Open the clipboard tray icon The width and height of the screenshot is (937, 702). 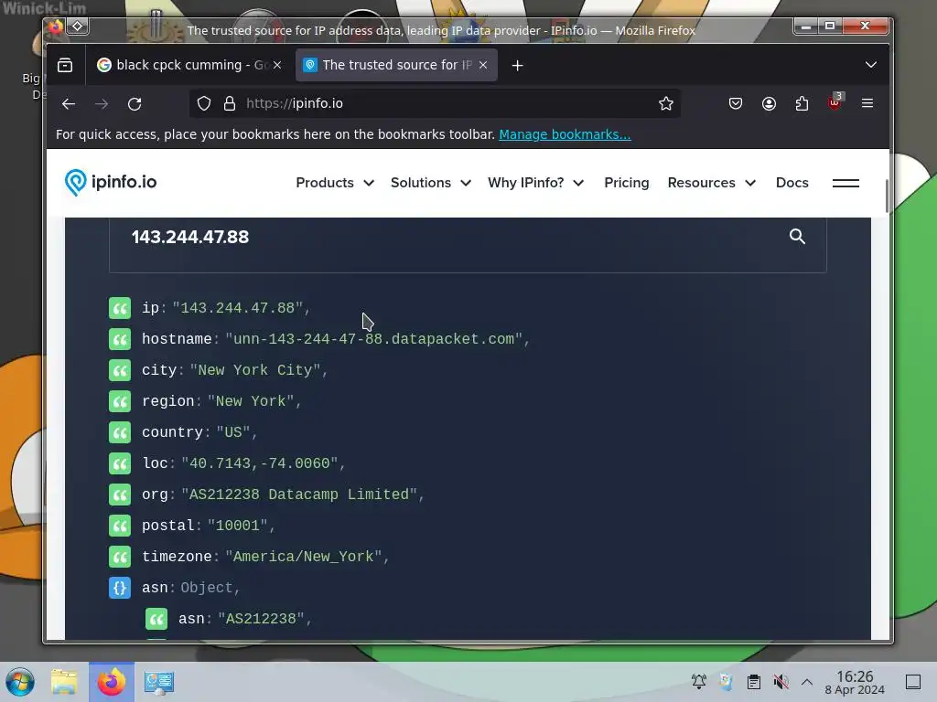pos(754,682)
